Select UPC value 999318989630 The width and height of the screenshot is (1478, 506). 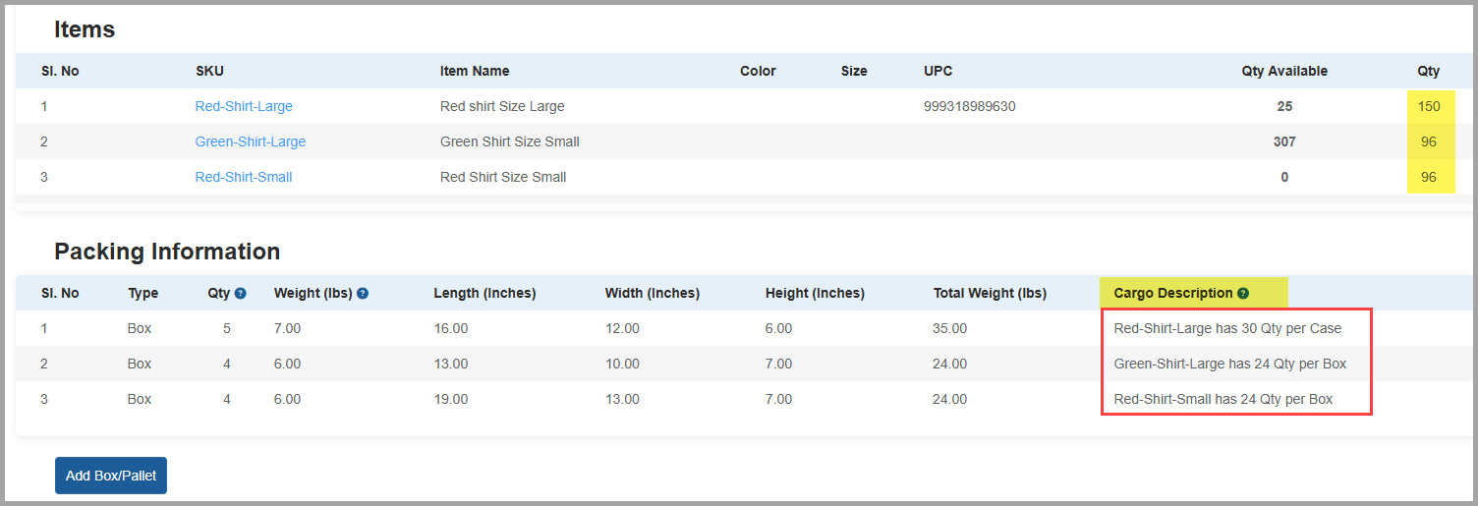[969, 106]
